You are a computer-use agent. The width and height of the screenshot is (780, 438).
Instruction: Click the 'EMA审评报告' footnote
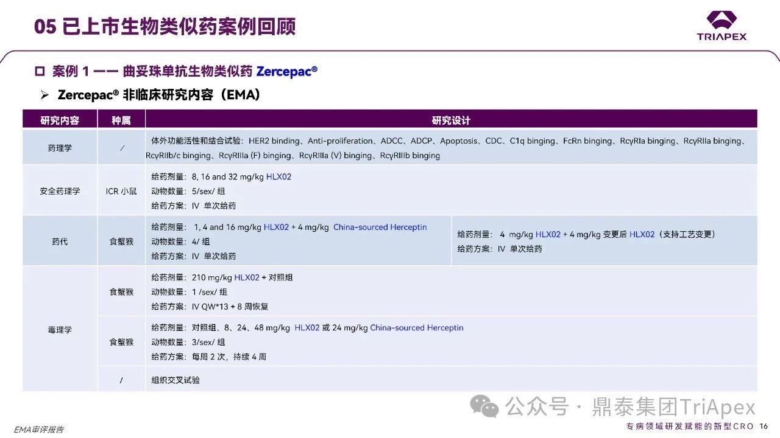coord(38,429)
